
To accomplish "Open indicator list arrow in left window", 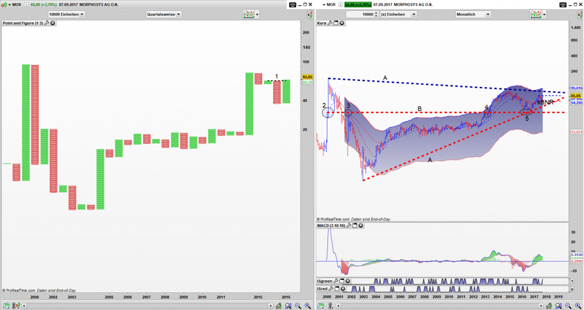I will [257, 14].
